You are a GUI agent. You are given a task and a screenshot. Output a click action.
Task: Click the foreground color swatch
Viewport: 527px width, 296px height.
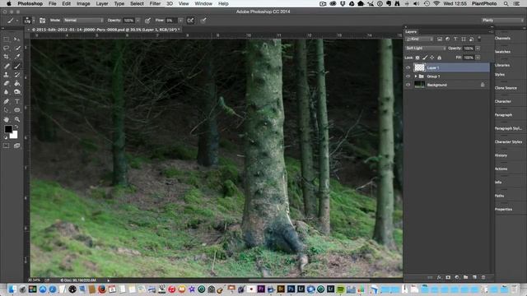coord(8,129)
